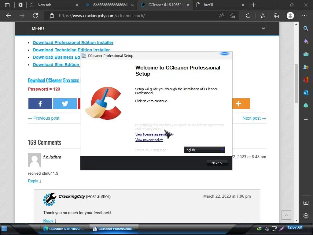Go back to the previous page
The width and height of the screenshot is (313, 235).
pyautogui.click(x=8, y=16)
